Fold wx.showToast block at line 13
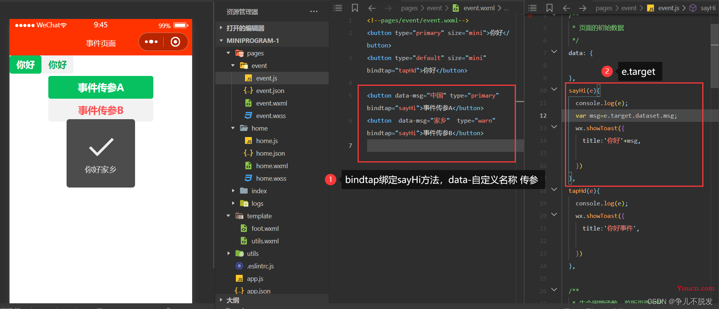Viewport: 719px width, 309px height. [554, 127]
